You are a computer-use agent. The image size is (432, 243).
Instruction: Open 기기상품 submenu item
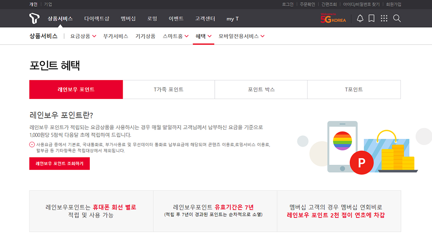tap(145, 36)
